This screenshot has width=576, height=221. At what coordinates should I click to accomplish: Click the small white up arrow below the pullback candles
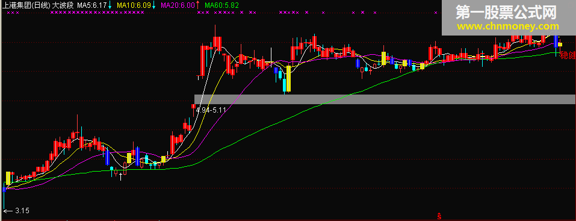point(120,177)
